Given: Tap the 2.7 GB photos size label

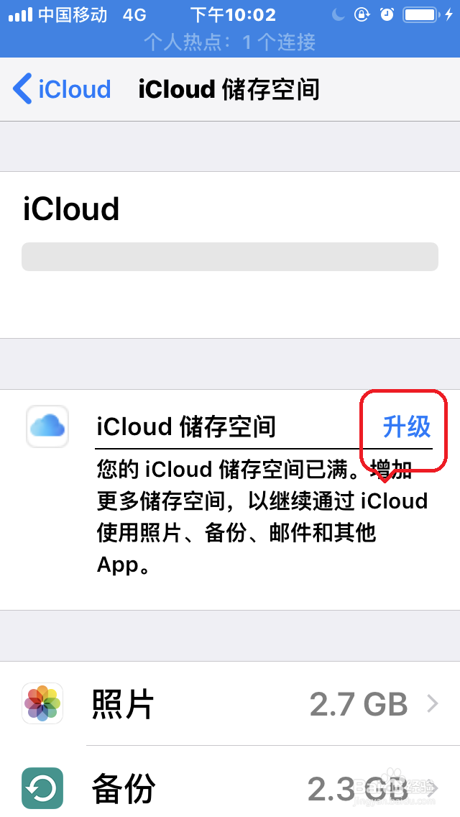Looking at the screenshot, I should (x=359, y=704).
